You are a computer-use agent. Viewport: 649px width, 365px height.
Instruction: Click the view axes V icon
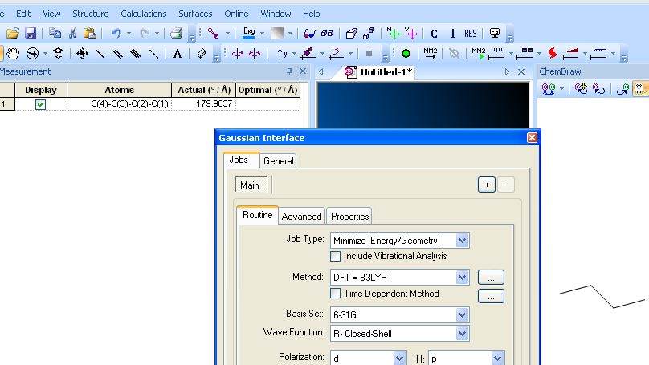(x=411, y=33)
